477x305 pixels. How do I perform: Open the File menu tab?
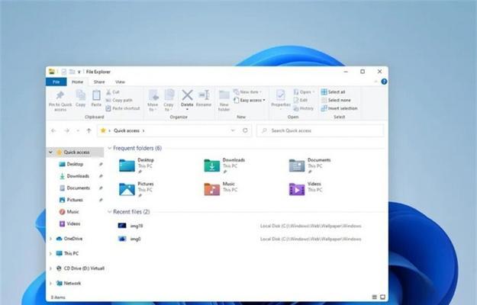pos(56,82)
